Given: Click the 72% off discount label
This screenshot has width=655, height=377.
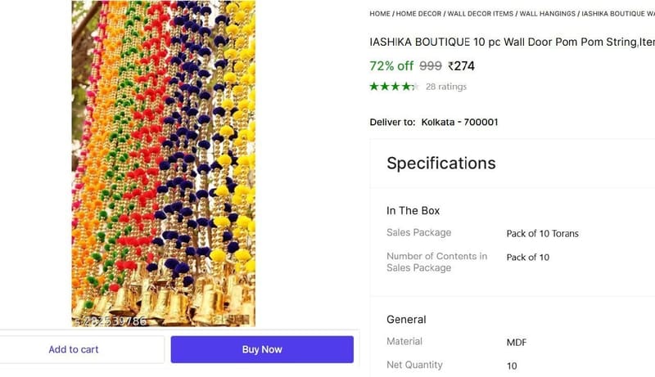Looking at the screenshot, I should point(391,66).
